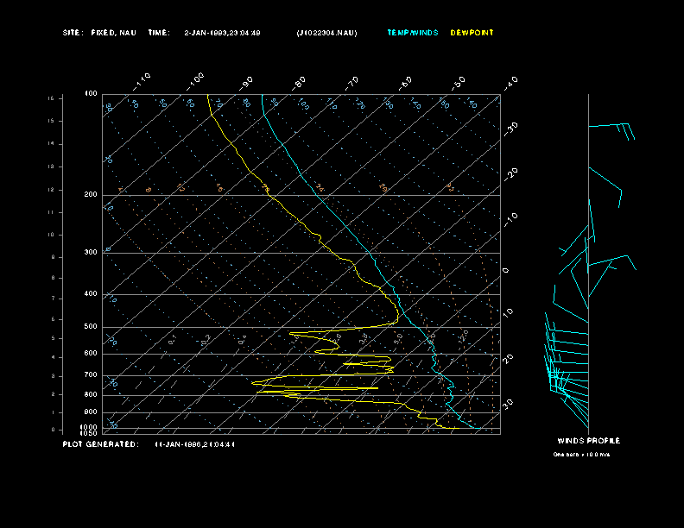Click the plot generation date text
684x528 pixels.
[195, 444]
